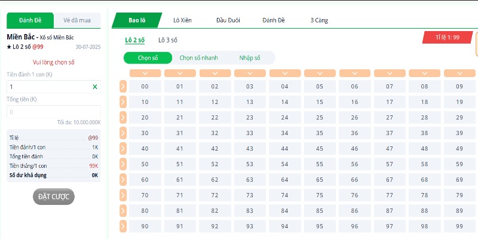Click the Tiền đánh 1 con input field
This screenshot has height=239, width=478.
click(48, 87)
